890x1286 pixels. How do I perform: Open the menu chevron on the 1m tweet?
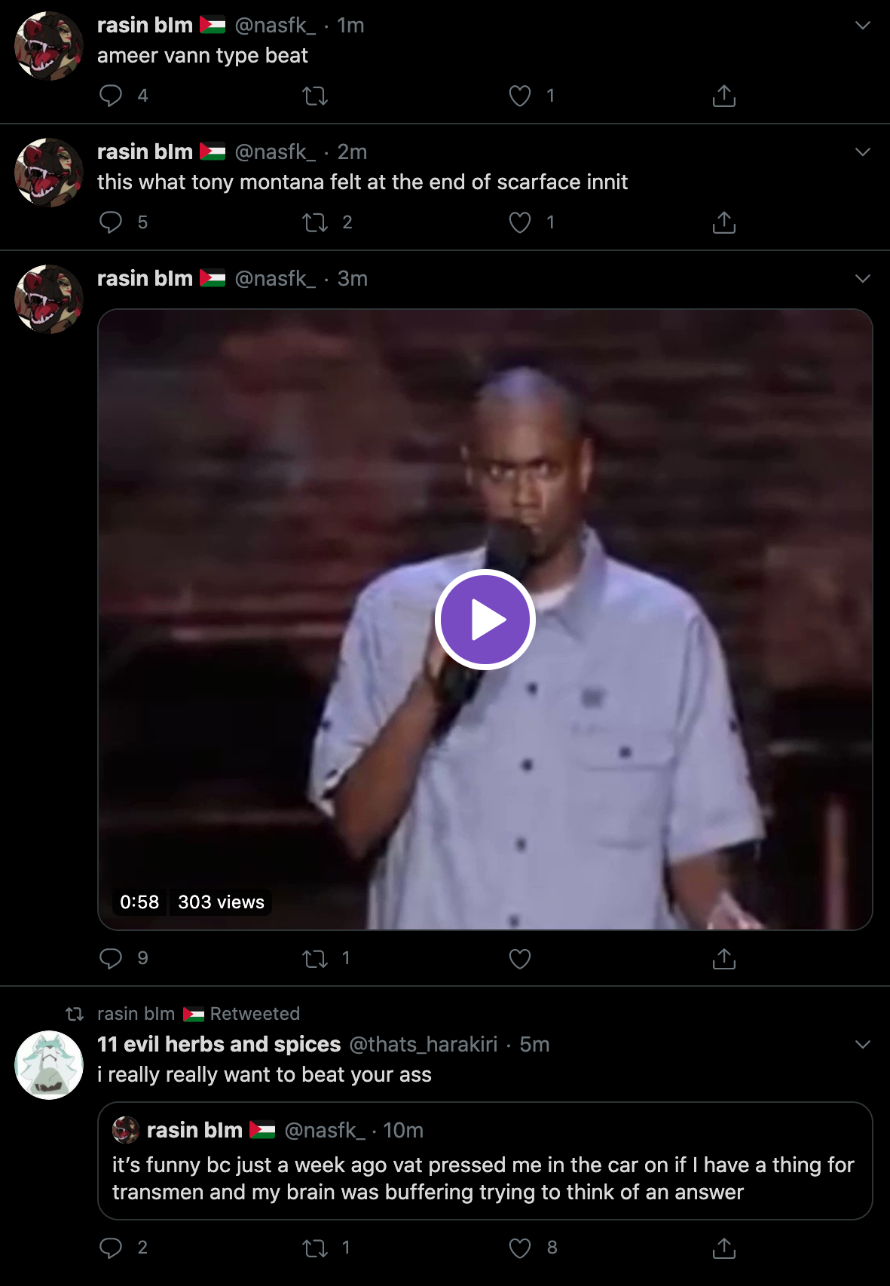point(864,26)
